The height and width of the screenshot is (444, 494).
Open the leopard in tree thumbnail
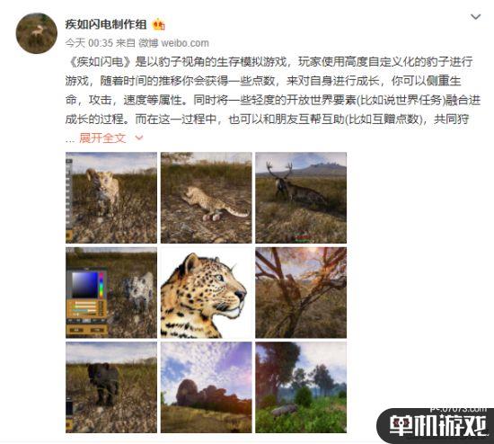tap(301, 293)
